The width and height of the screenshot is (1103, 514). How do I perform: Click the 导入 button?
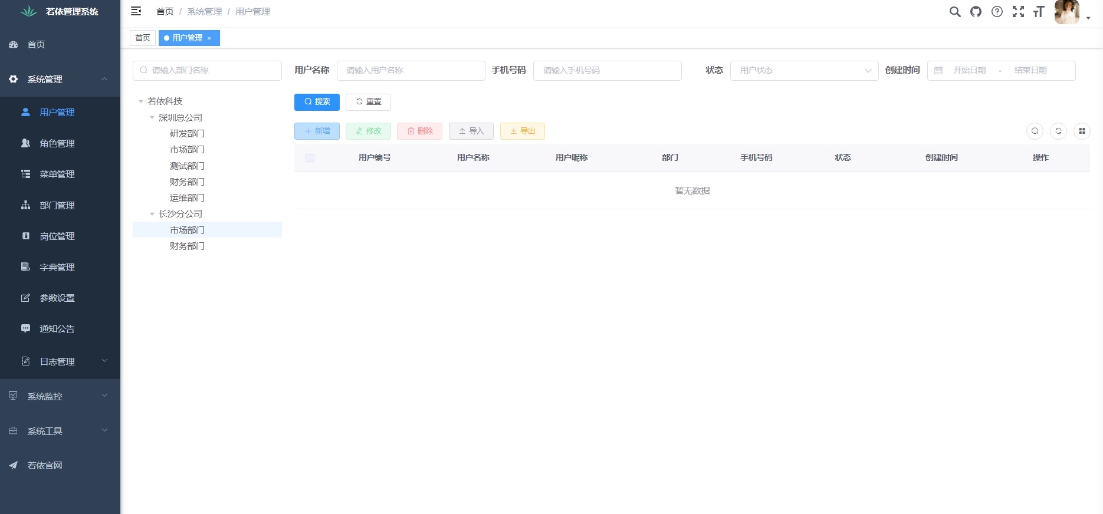[471, 131]
